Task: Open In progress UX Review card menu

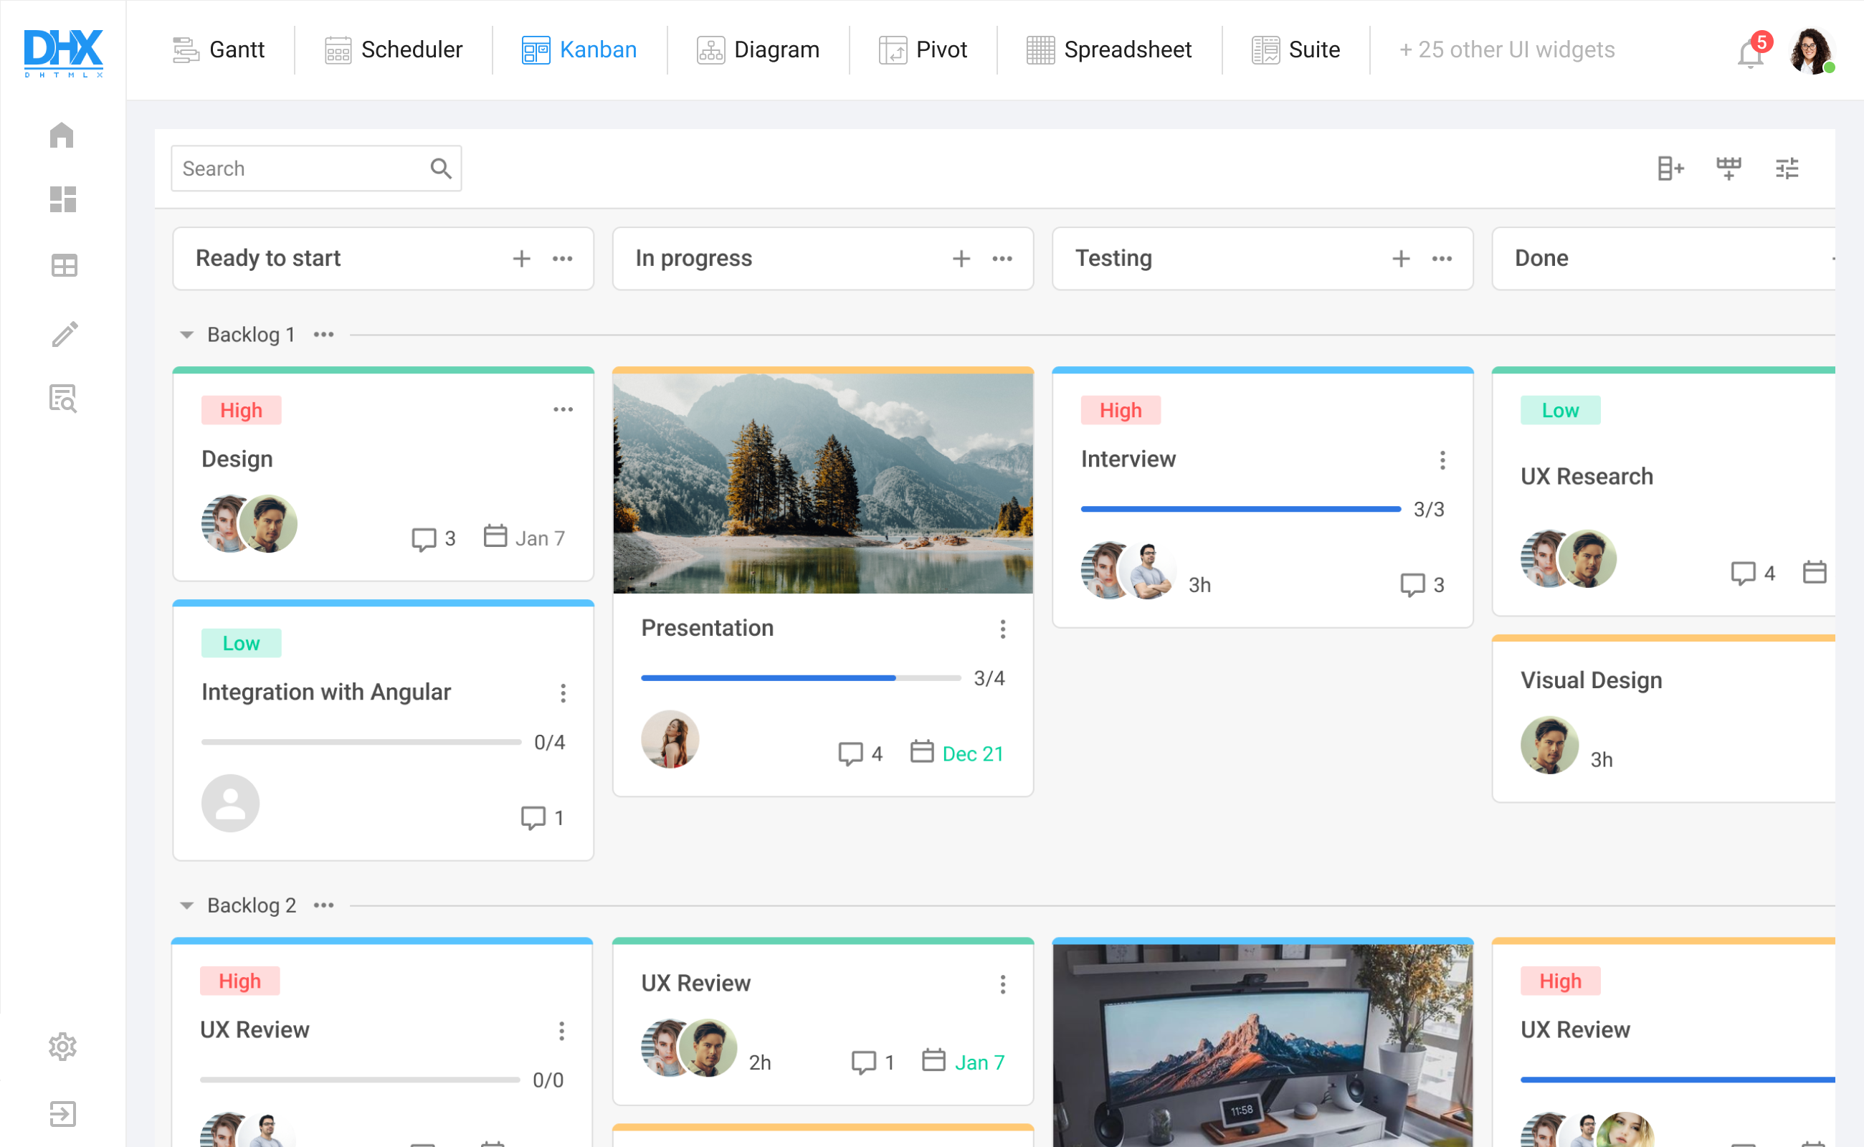Action: [1003, 985]
